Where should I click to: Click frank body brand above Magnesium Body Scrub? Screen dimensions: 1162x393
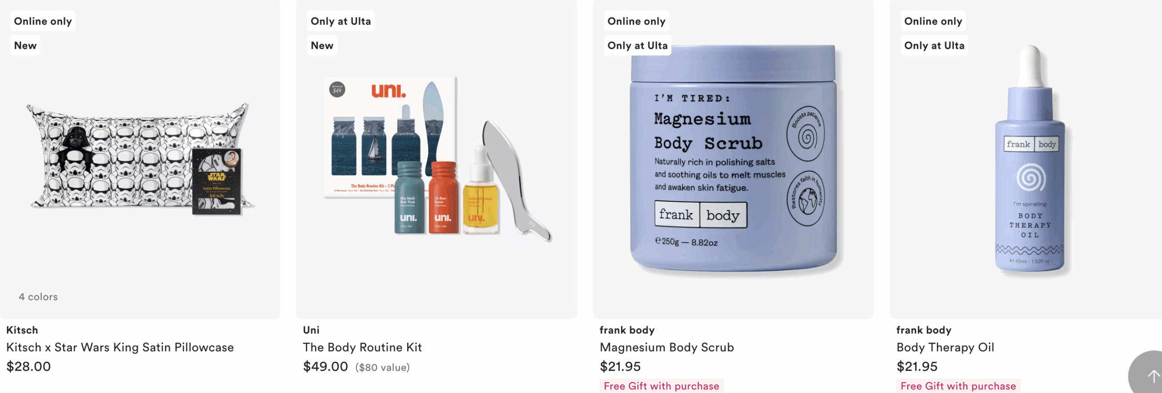point(627,330)
